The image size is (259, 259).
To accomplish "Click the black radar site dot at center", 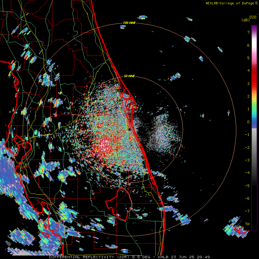I will (129, 129).
